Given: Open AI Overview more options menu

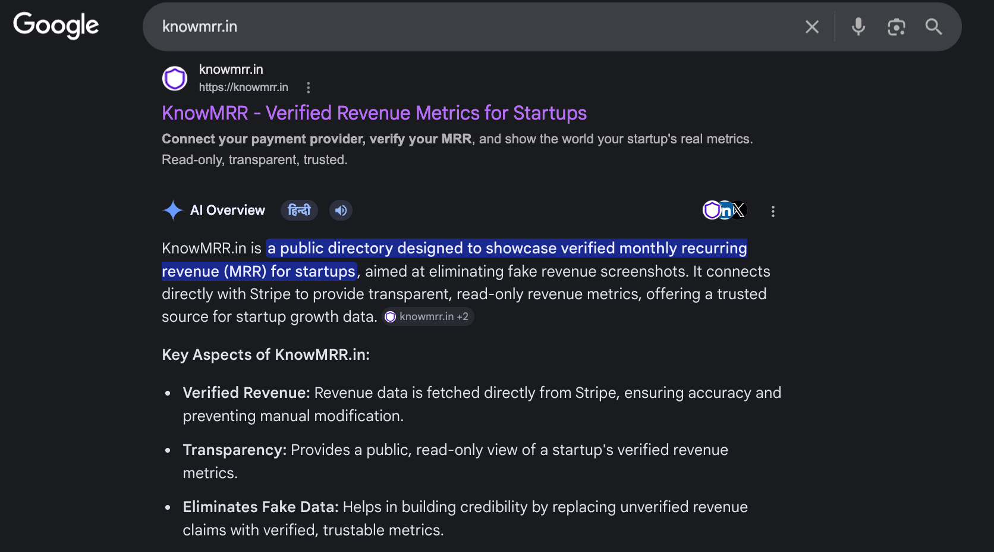Looking at the screenshot, I should click(x=773, y=211).
